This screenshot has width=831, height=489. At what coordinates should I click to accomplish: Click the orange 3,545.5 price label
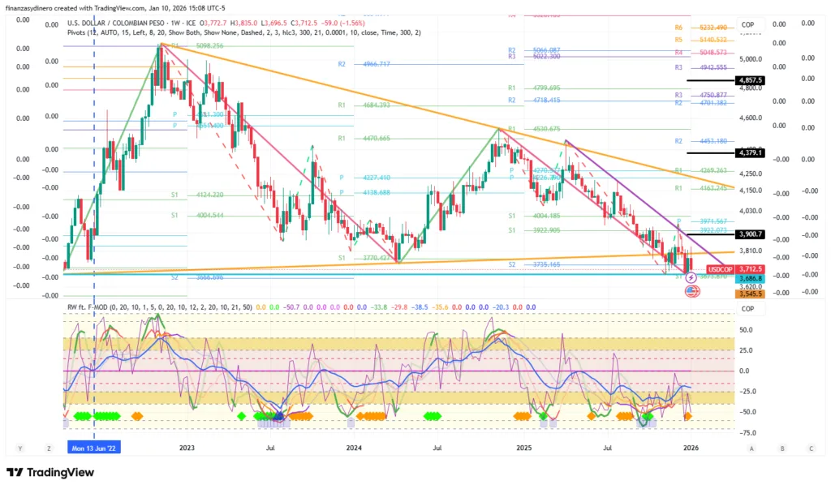pos(749,294)
